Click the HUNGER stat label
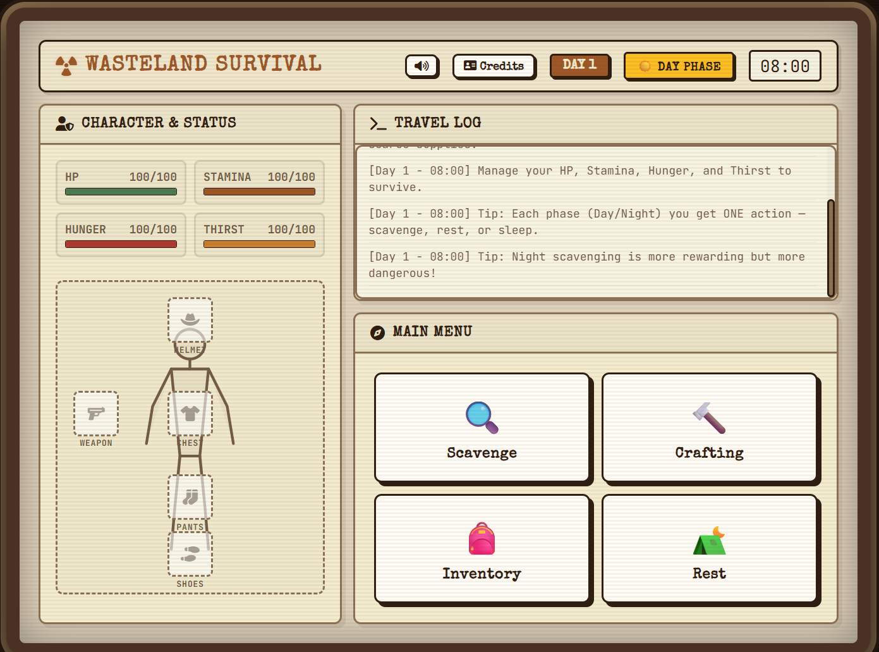 click(85, 230)
